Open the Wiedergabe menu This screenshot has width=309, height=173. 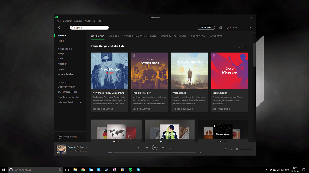90,21
